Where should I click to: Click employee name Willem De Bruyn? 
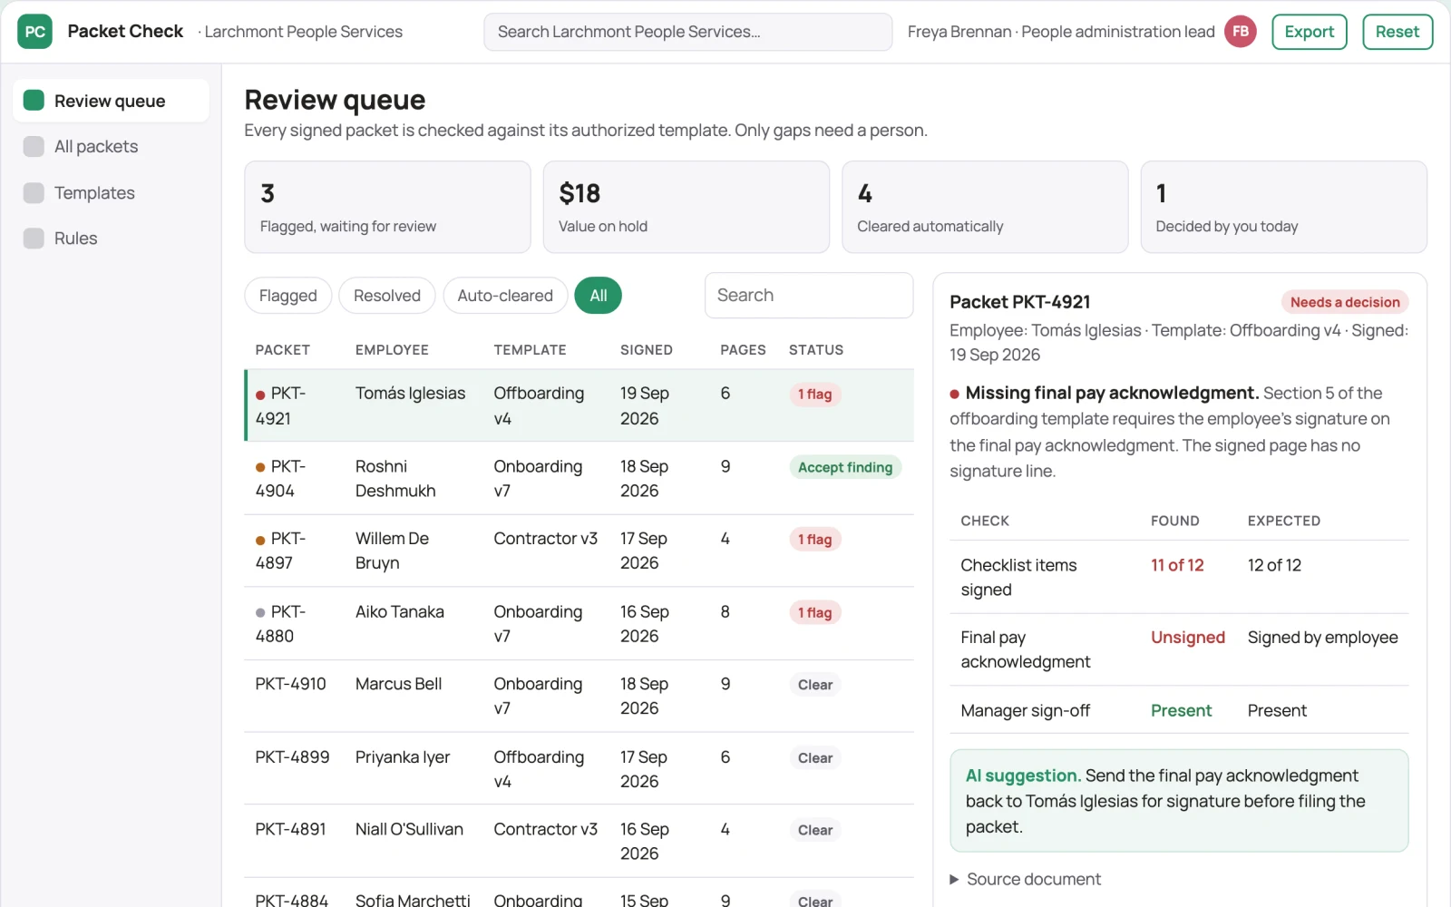[x=392, y=551]
